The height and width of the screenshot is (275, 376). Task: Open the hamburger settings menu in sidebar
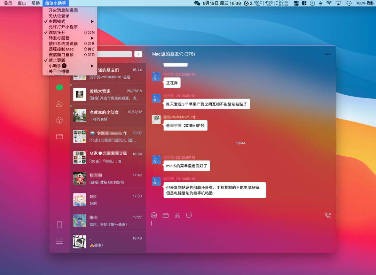[60, 241]
